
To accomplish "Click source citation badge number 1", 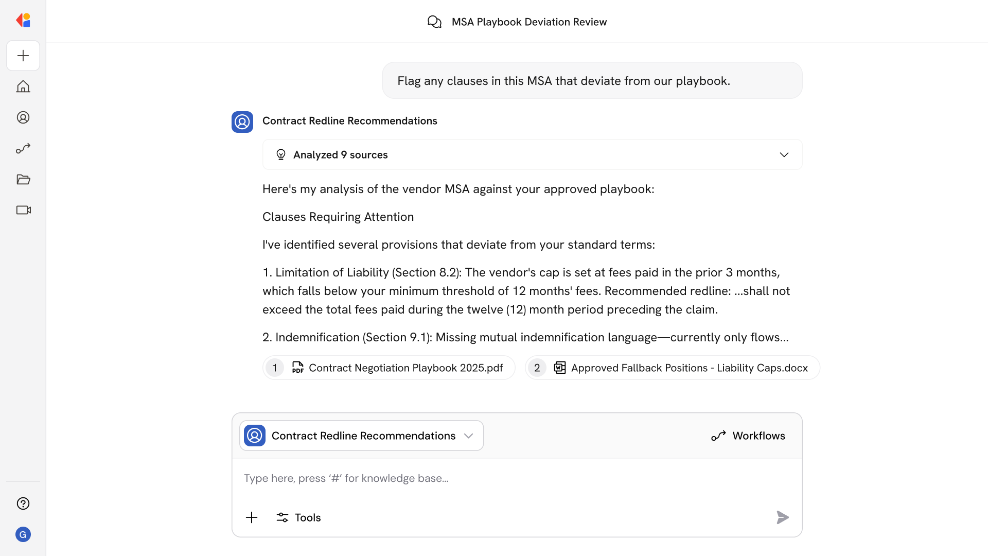I will click(x=274, y=368).
